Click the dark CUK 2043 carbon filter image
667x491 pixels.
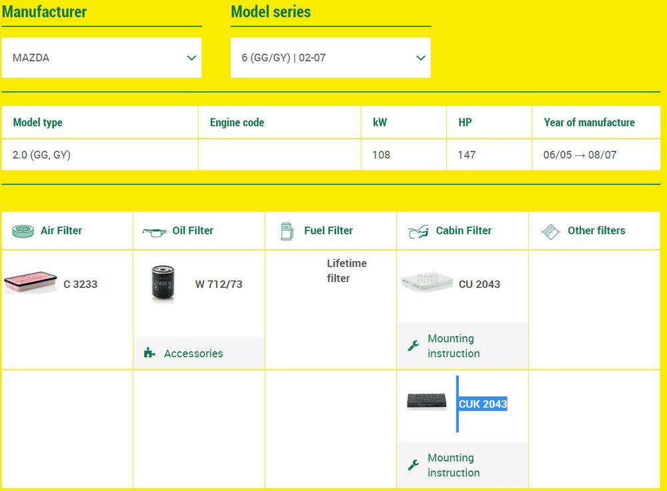(x=427, y=401)
